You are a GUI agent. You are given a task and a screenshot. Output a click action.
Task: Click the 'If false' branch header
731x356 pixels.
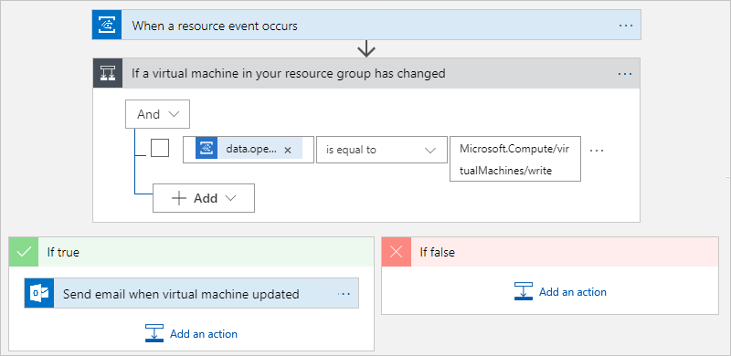[x=550, y=252]
